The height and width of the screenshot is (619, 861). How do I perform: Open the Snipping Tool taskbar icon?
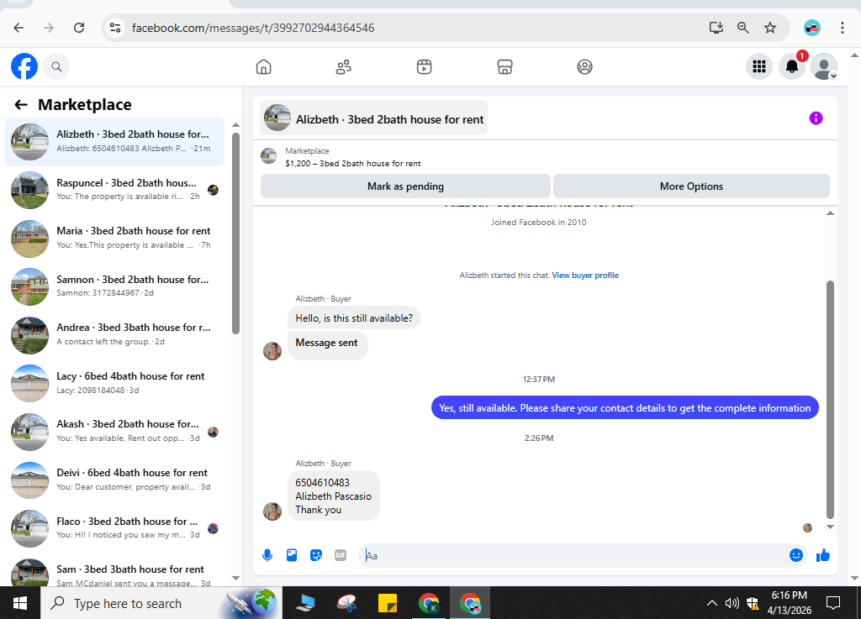[x=346, y=603]
